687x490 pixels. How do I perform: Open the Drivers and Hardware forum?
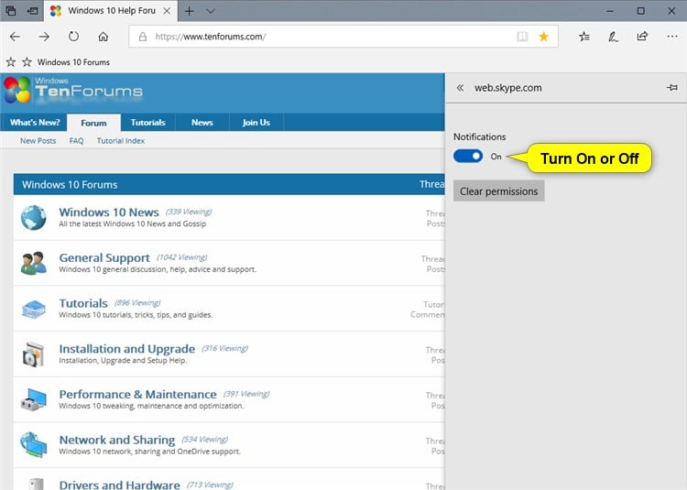120,485
